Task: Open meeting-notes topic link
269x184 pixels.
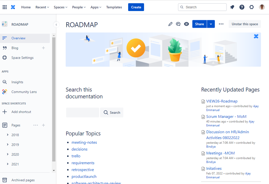Action: pos(84,142)
